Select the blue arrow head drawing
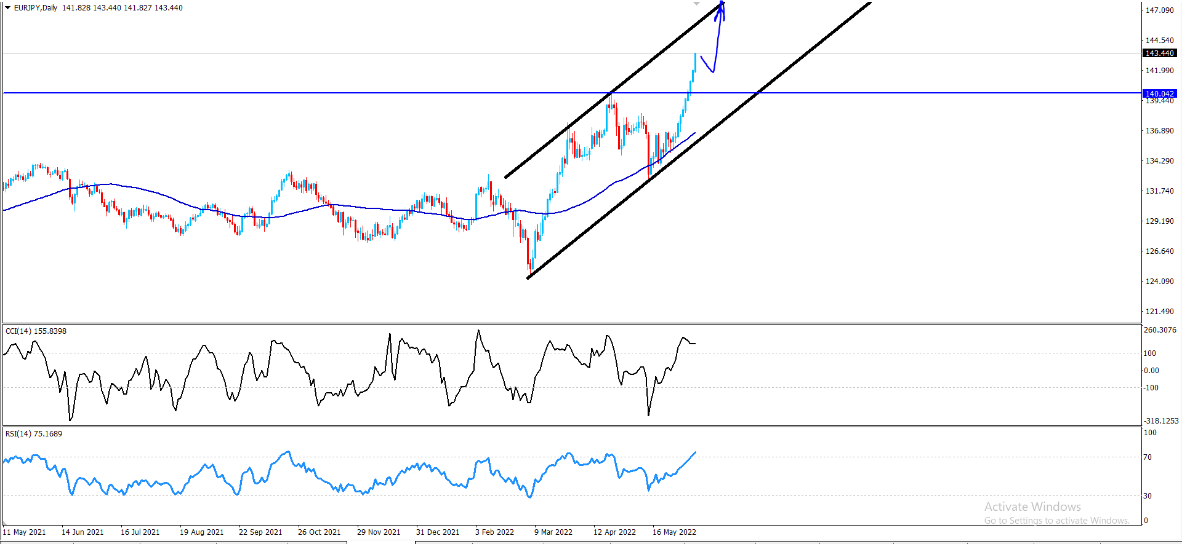Image resolution: width=1182 pixels, height=544 pixels. coord(722,9)
